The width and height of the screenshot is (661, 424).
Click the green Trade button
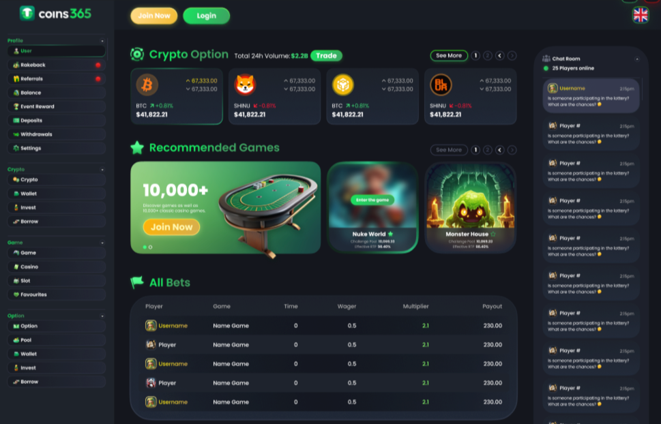tap(326, 56)
